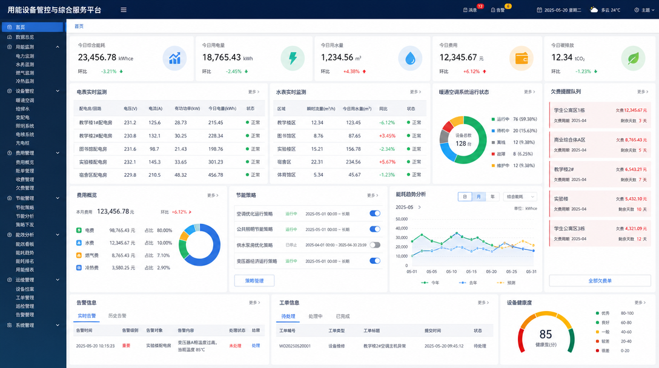Image resolution: width=659 pixels, height=368 pixels.
Task: Click the water drop 今日用水量 icon
Action: [410, 58]
